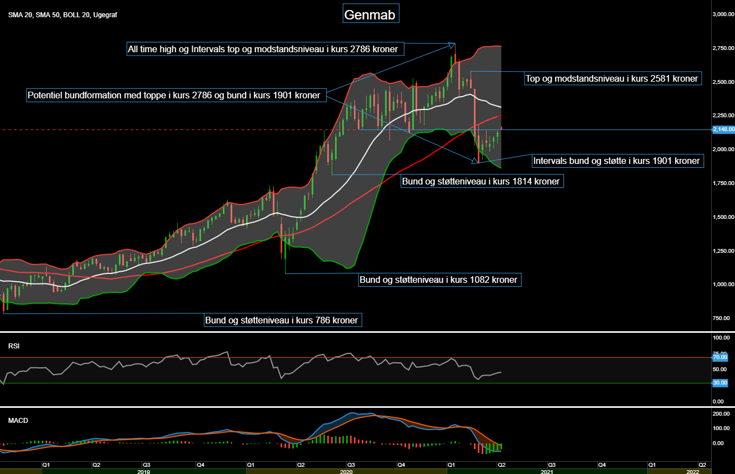Click the highlighted 2,148.00 current price tag
This screenshot has height=474, width=735.
coord(723,129)
